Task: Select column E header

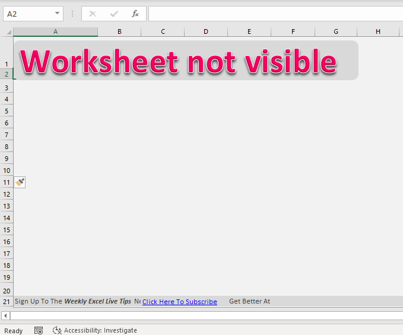Action: [x=249, y=32]
